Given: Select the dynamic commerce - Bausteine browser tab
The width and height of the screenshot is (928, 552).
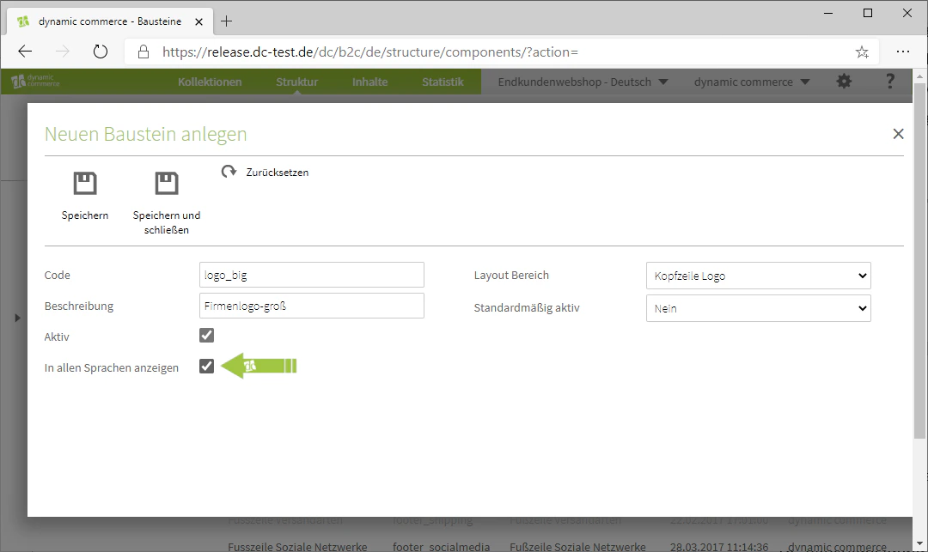Looking at the screenshot, I should [109, 21].
